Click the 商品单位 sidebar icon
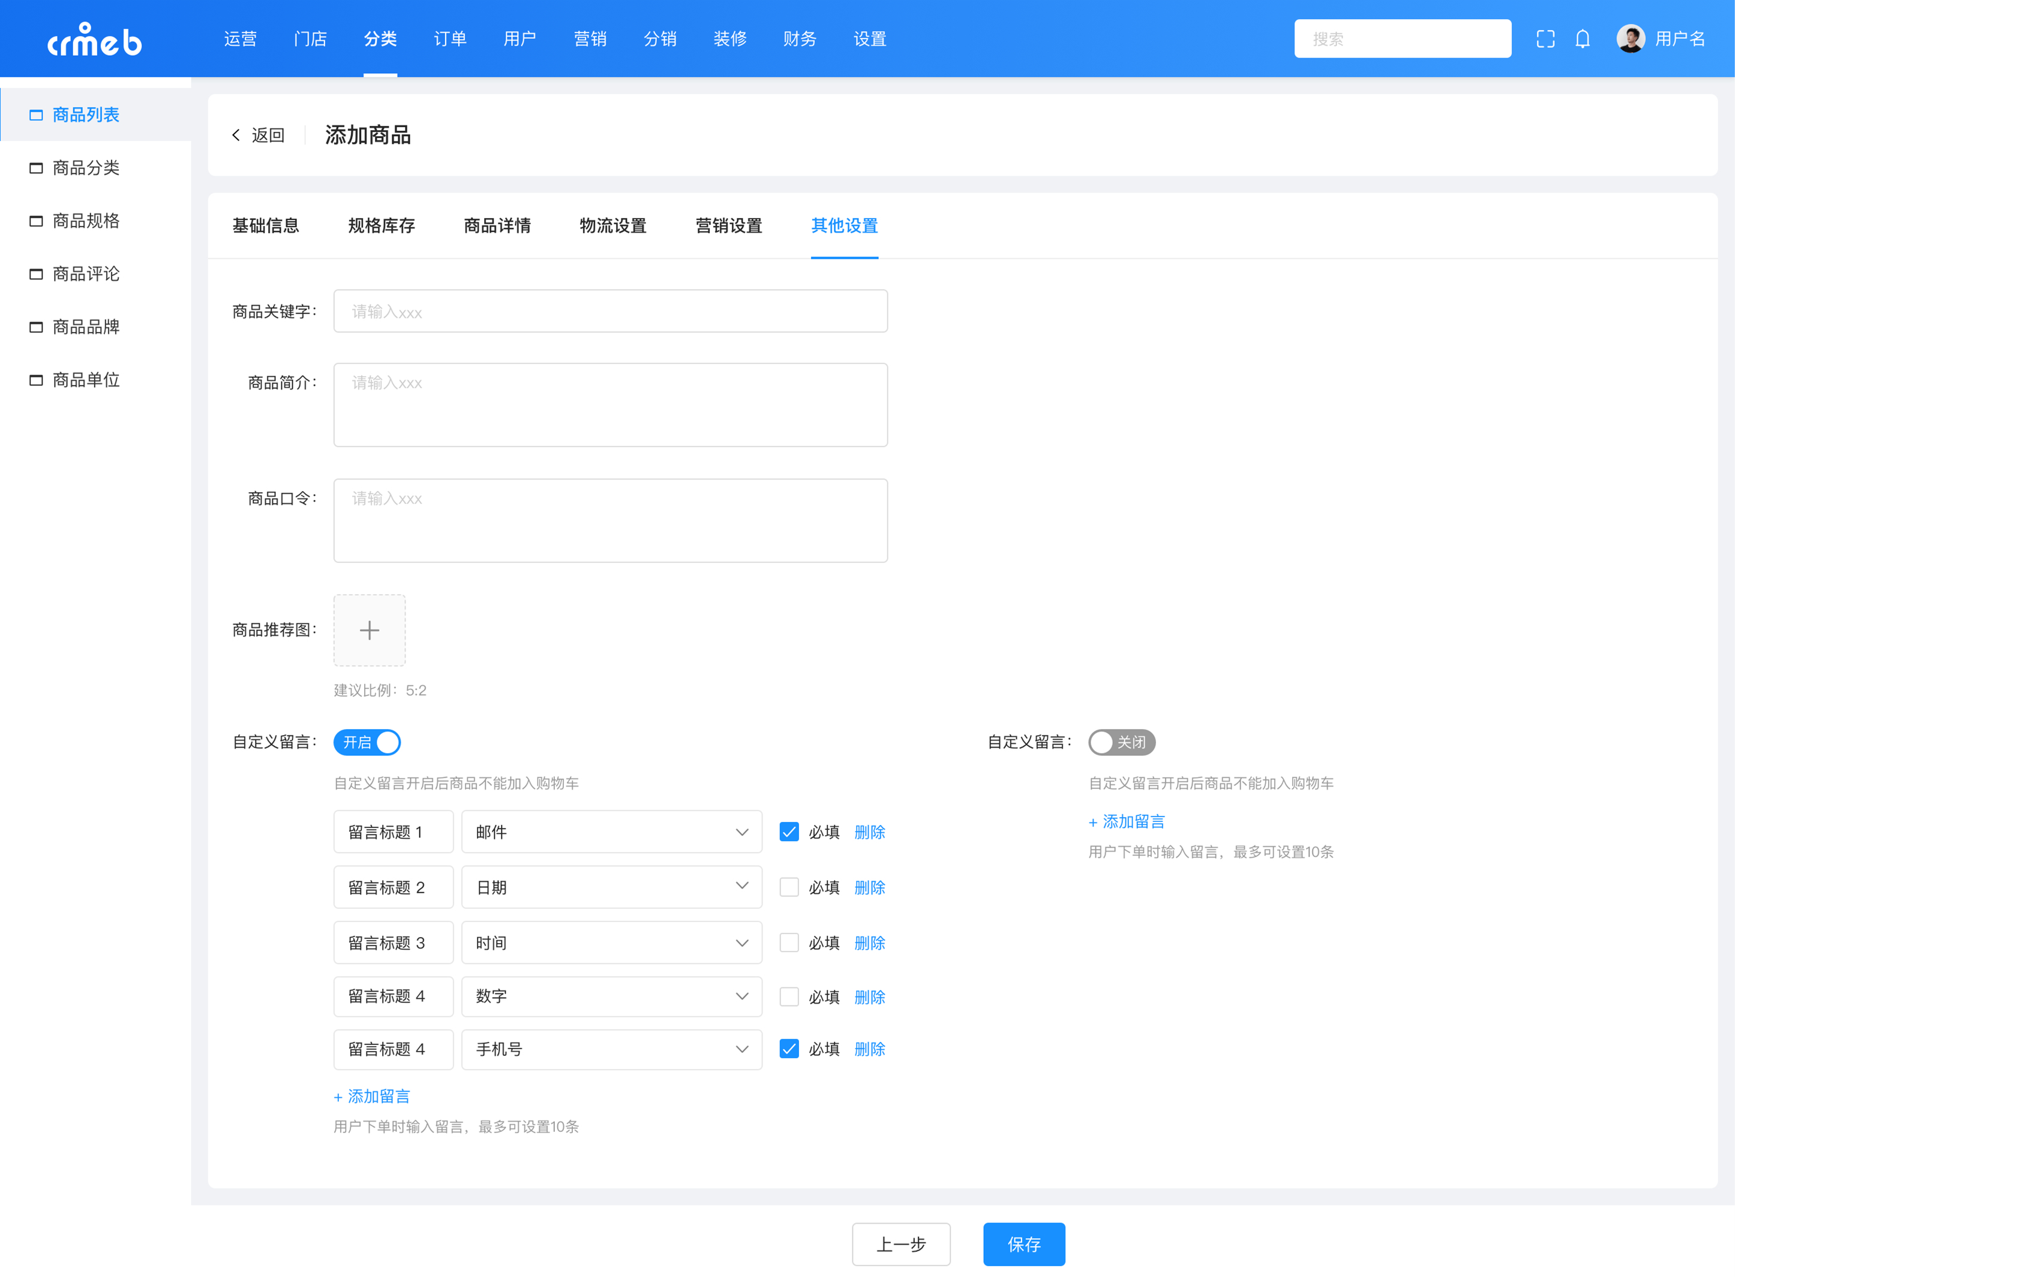The height and width of the screenshot is (1277, 2042). click(x=37, y=380)
